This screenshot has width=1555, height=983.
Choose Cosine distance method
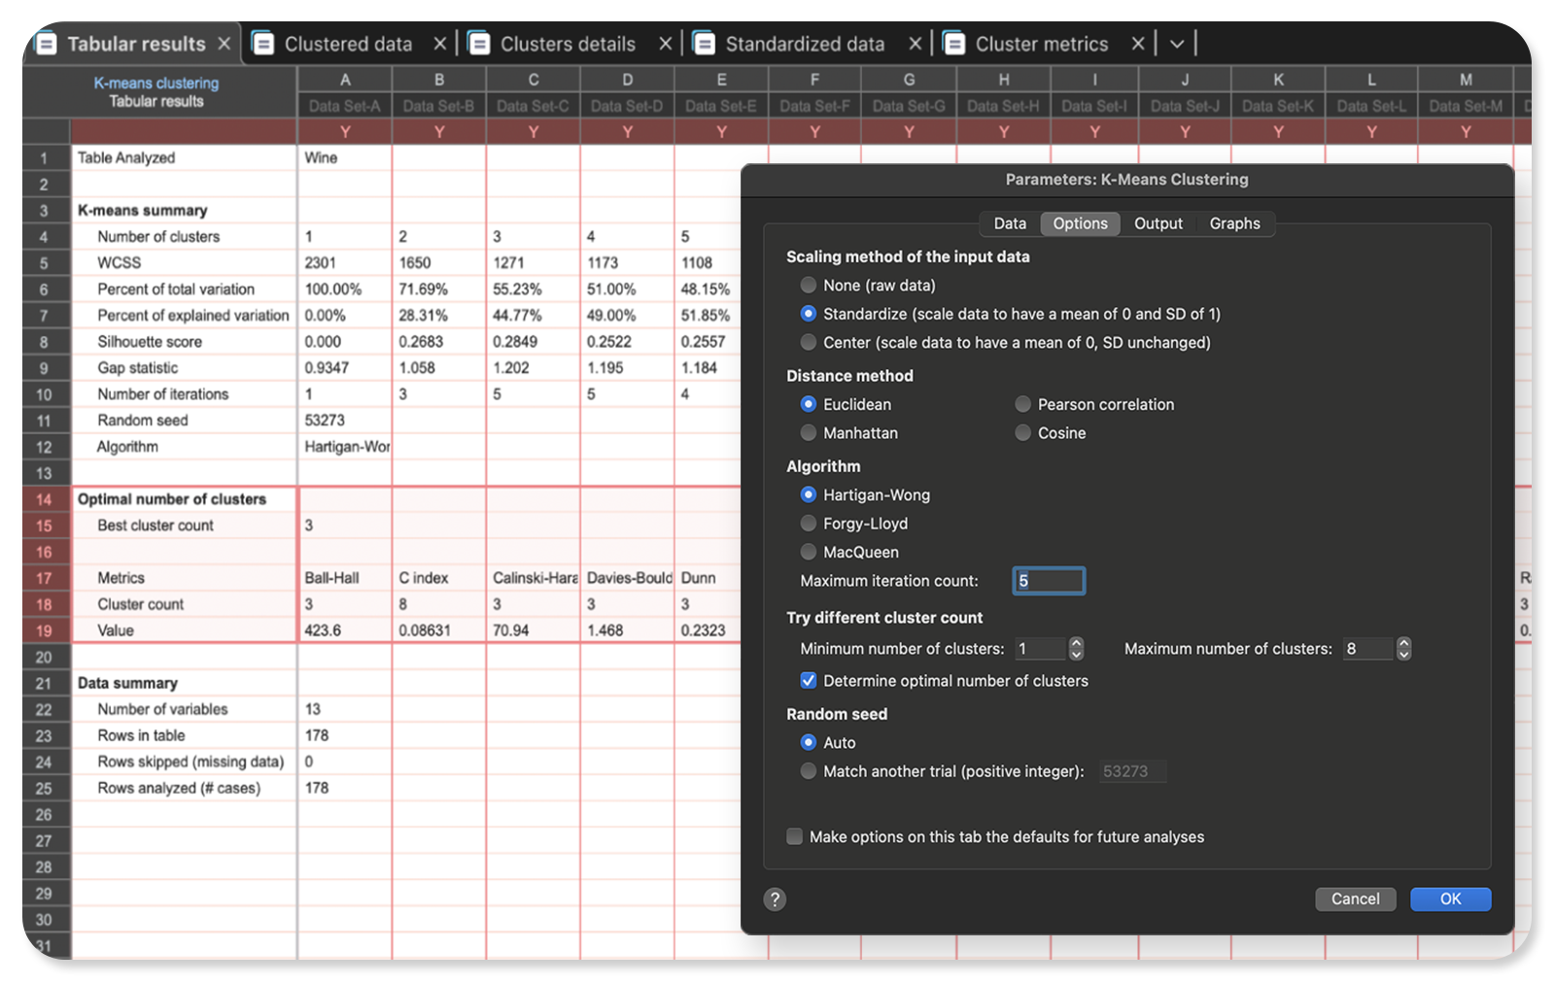pos(1022,432)
